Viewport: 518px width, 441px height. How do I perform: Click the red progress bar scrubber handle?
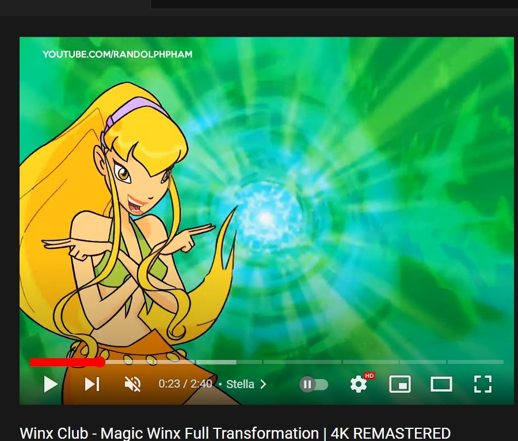pyautogui.click(x=100, y=362)
